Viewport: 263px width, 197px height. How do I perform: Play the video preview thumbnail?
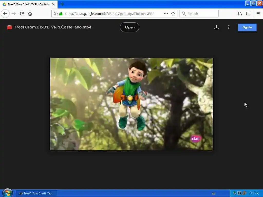pos(131,104)
